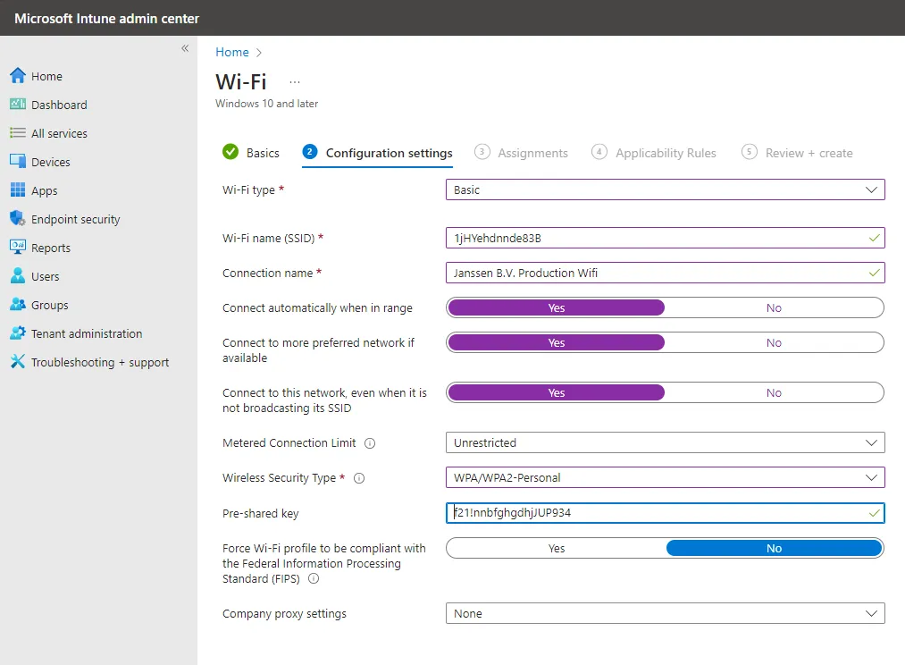Click info icon next to FIPS label
This screenshot has width=905, height=665.
(314, 579)
